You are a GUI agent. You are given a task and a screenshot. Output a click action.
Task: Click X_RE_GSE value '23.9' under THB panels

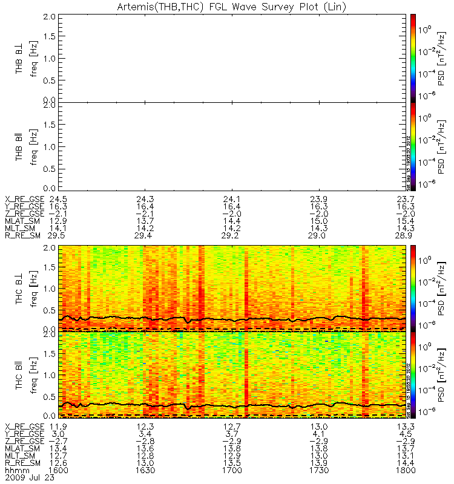(x=319, y=199)
